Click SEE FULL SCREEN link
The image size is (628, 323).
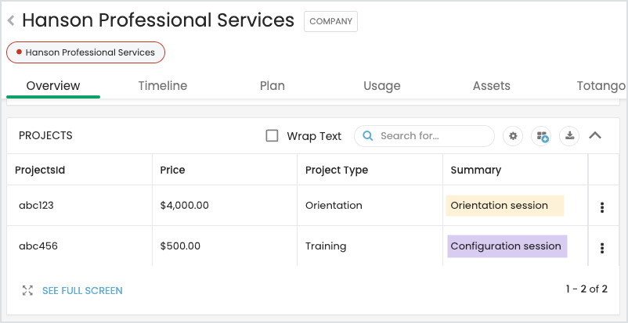tap(82, 291)
